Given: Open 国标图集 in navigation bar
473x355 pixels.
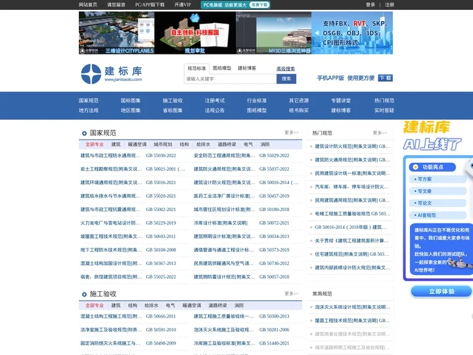Looking at the screenshot, I should [131, 101].
